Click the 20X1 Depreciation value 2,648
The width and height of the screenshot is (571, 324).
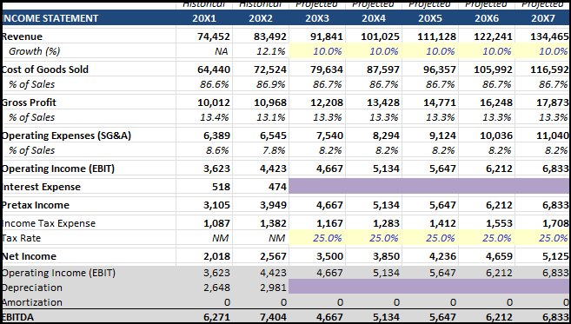tap(216, 288)
